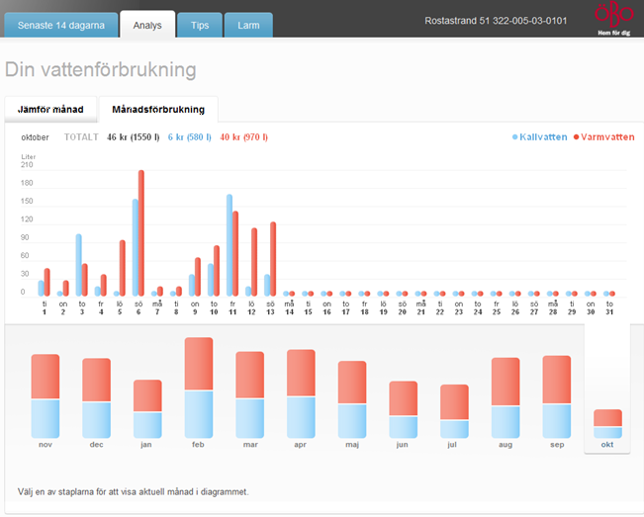Viewport: 644px width, 517px height.
Task: Show the sep month bar data
Action: click(x=556, y=396)
